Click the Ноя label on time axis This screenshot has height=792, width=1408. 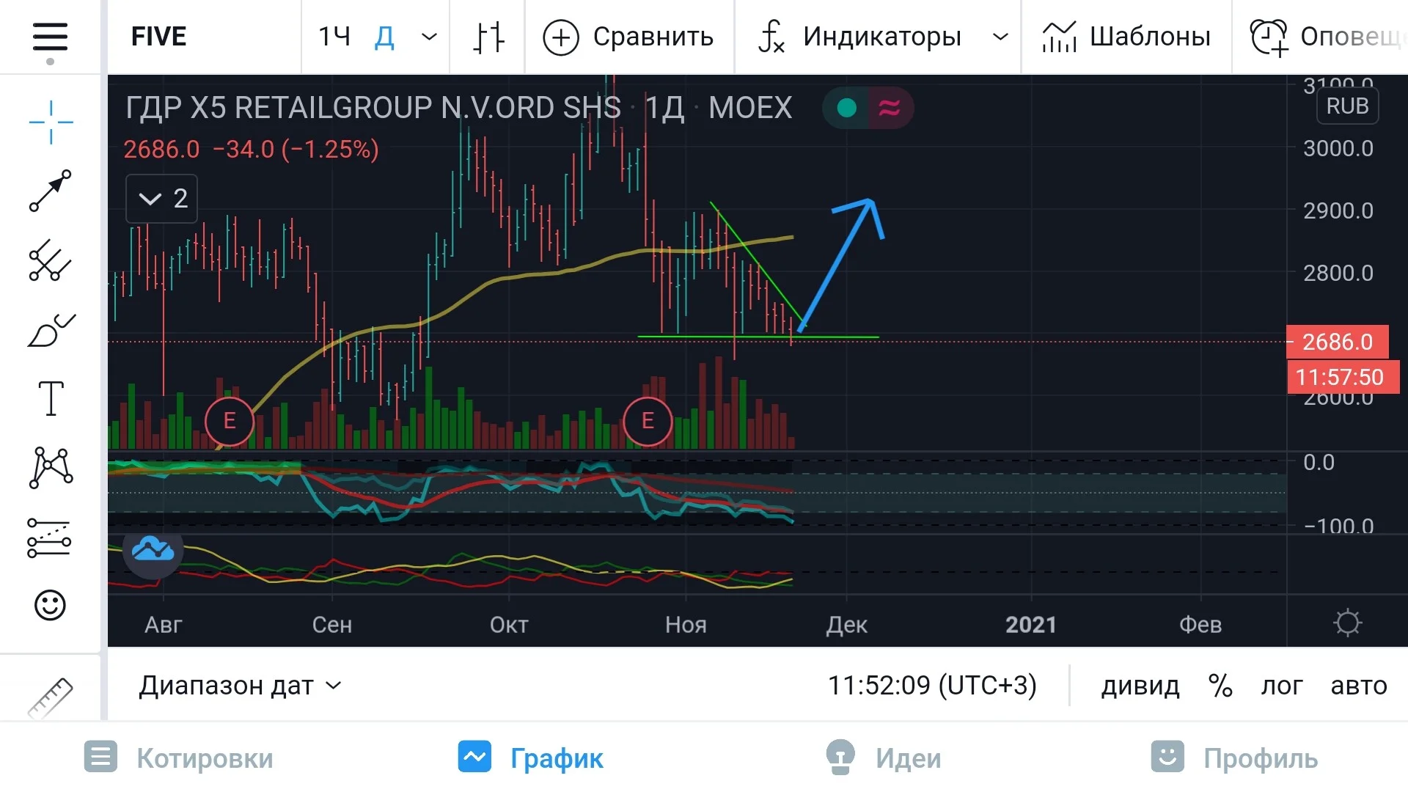[686, 625]
